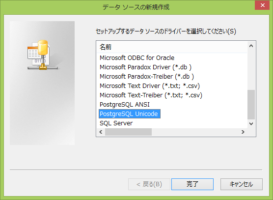
Task: Click the driver list scroll down arrow
Action: point(251,124)
